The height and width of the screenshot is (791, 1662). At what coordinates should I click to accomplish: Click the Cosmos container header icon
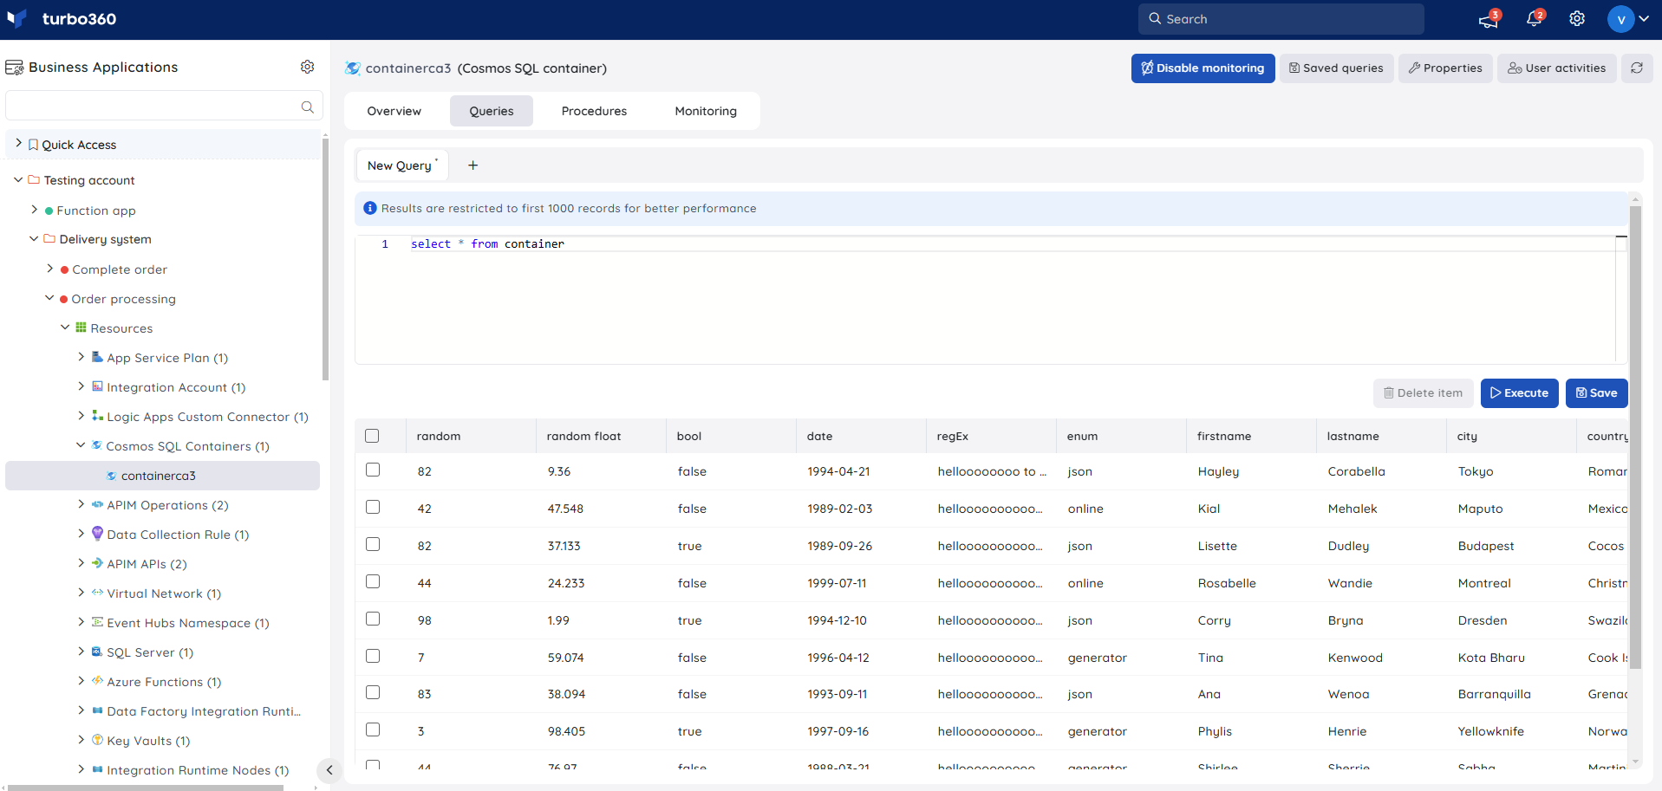coord(353,68)
